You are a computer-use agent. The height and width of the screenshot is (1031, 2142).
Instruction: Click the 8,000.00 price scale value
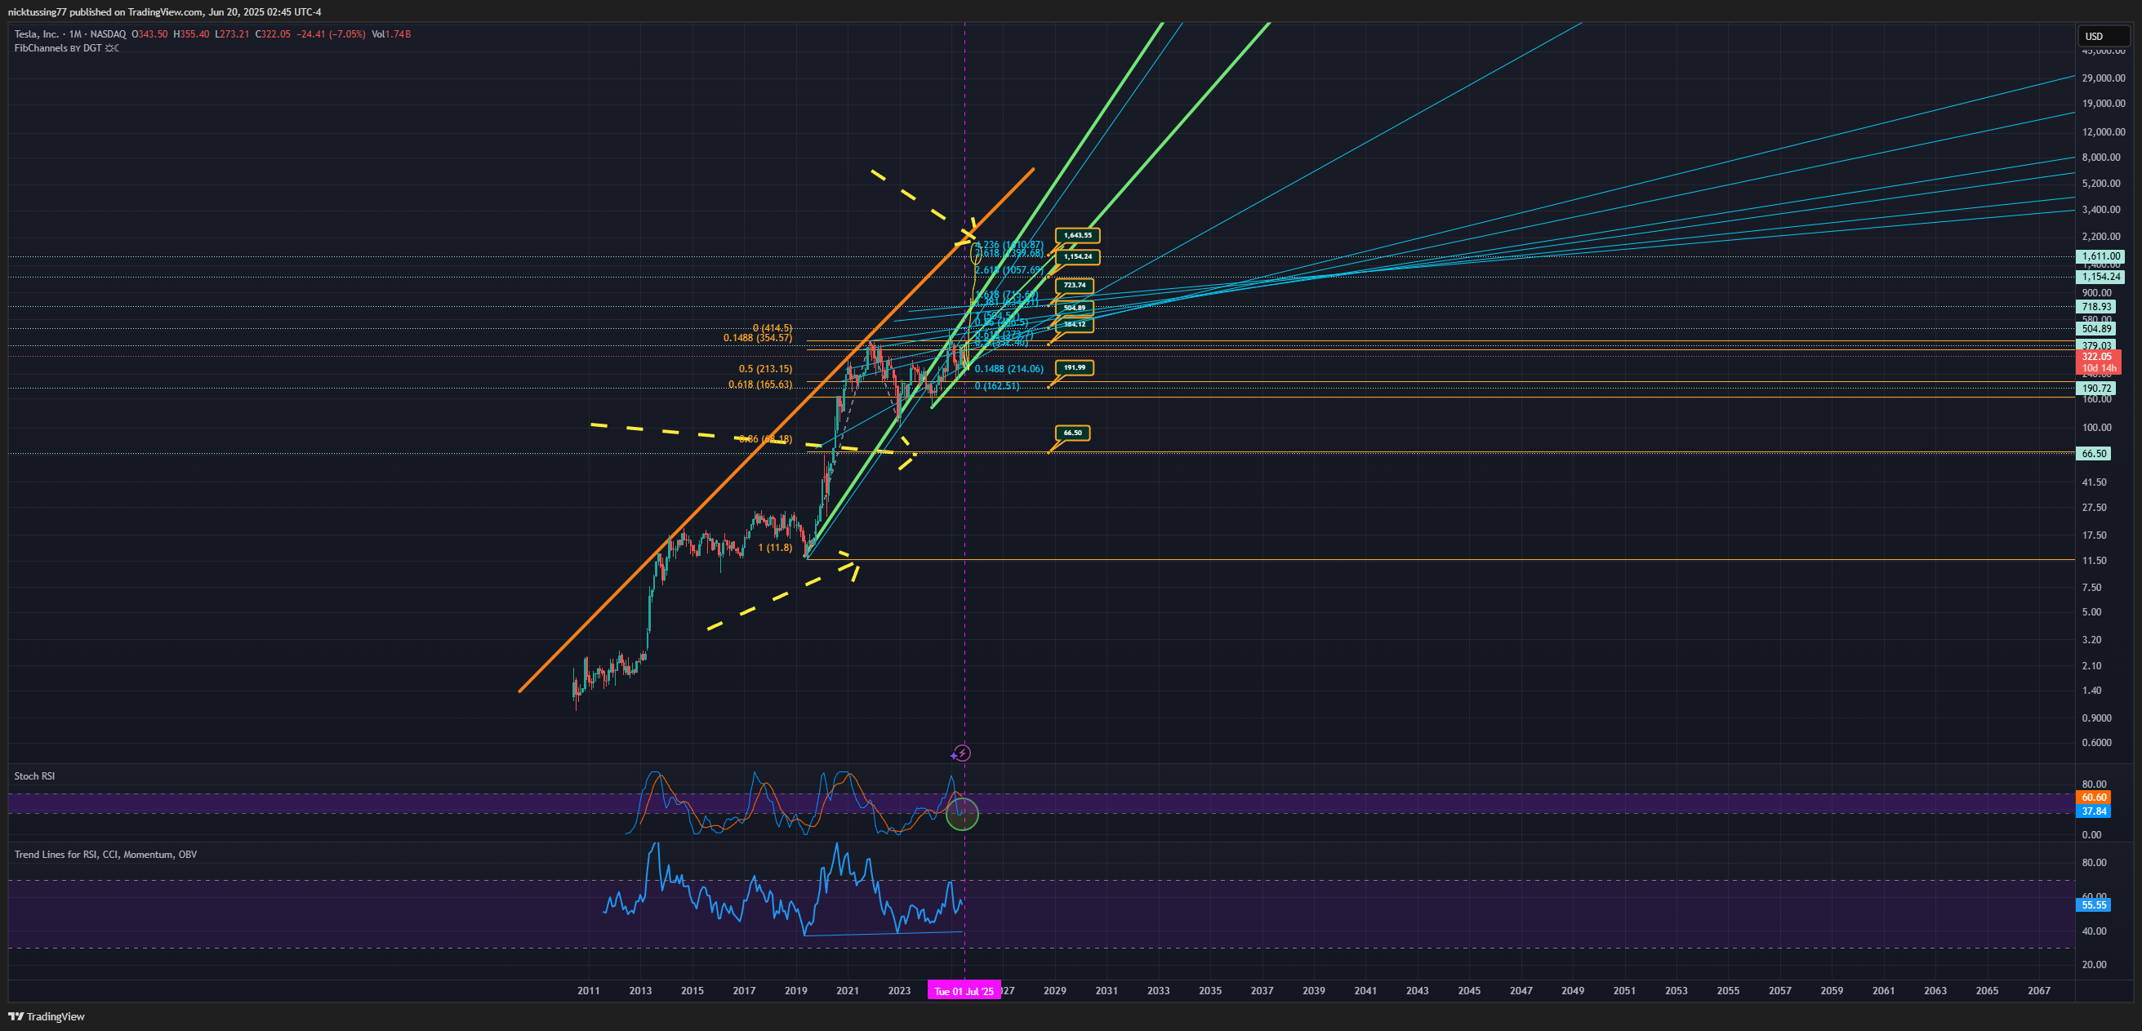2101,158
